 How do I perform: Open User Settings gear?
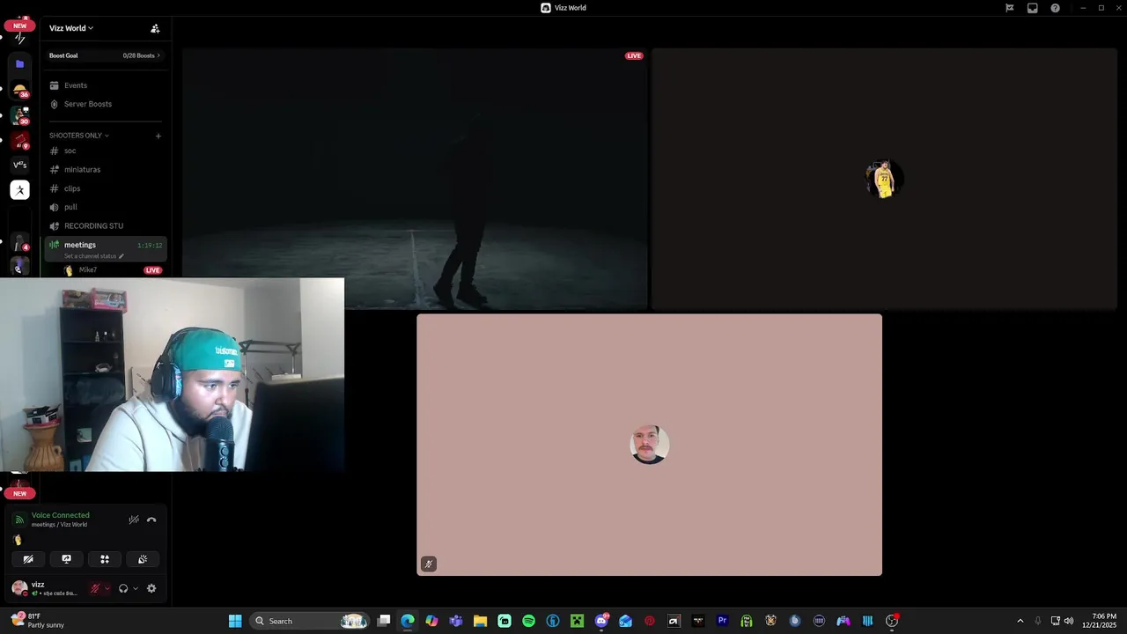tap(151, 588)
